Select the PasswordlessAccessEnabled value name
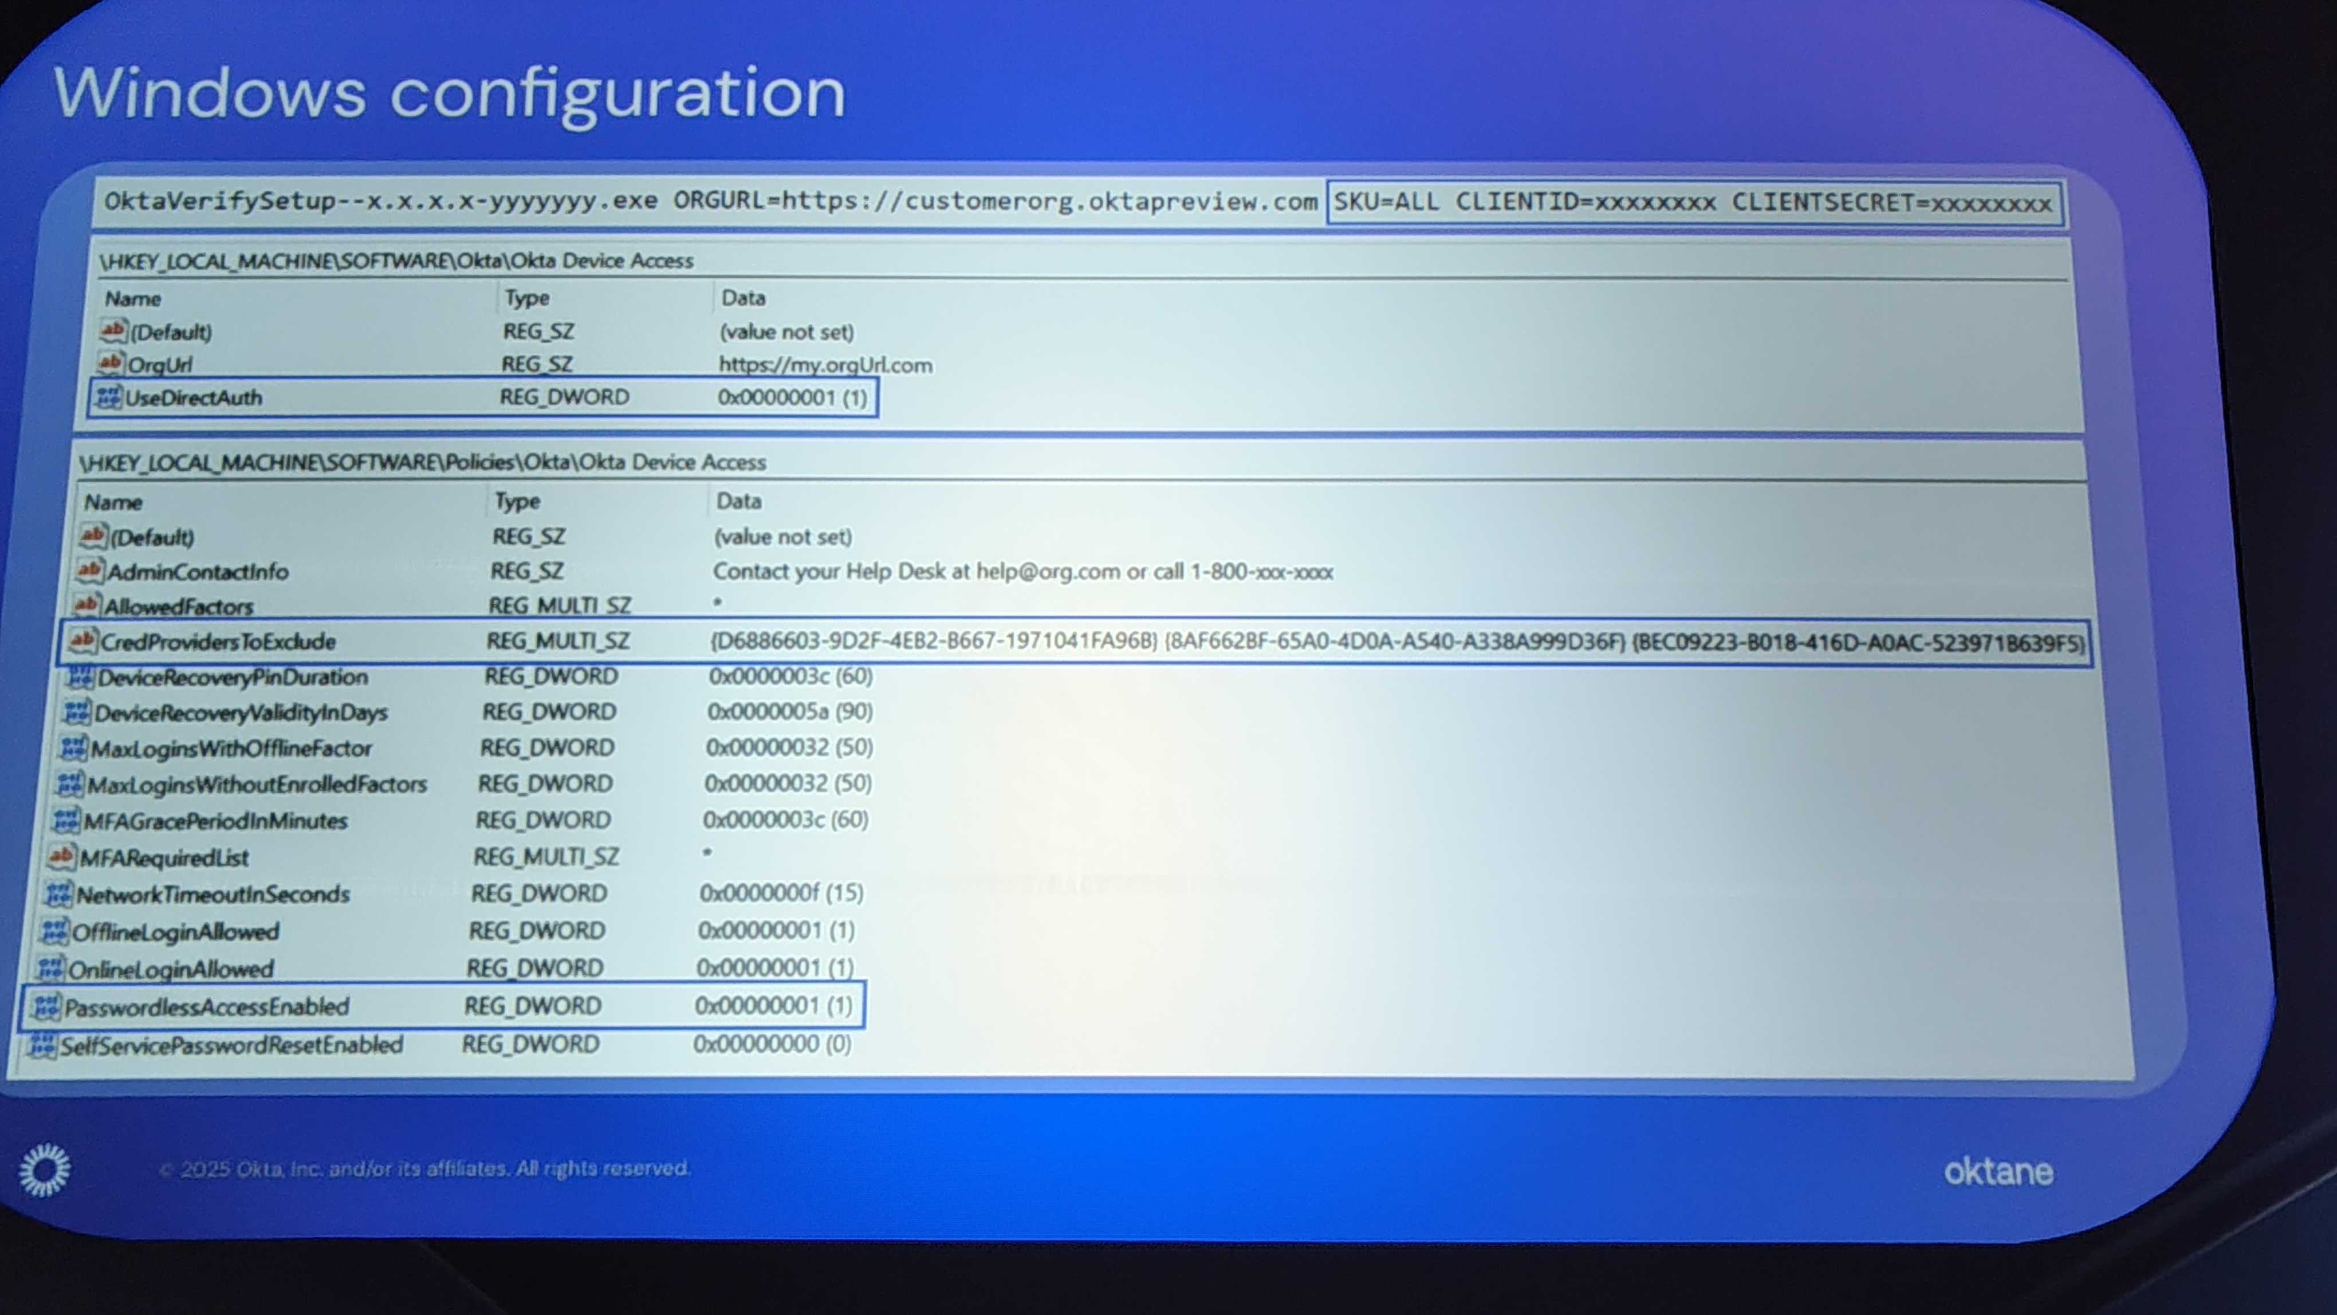Screen dimensions: 2337x1315 point(207,1007)
